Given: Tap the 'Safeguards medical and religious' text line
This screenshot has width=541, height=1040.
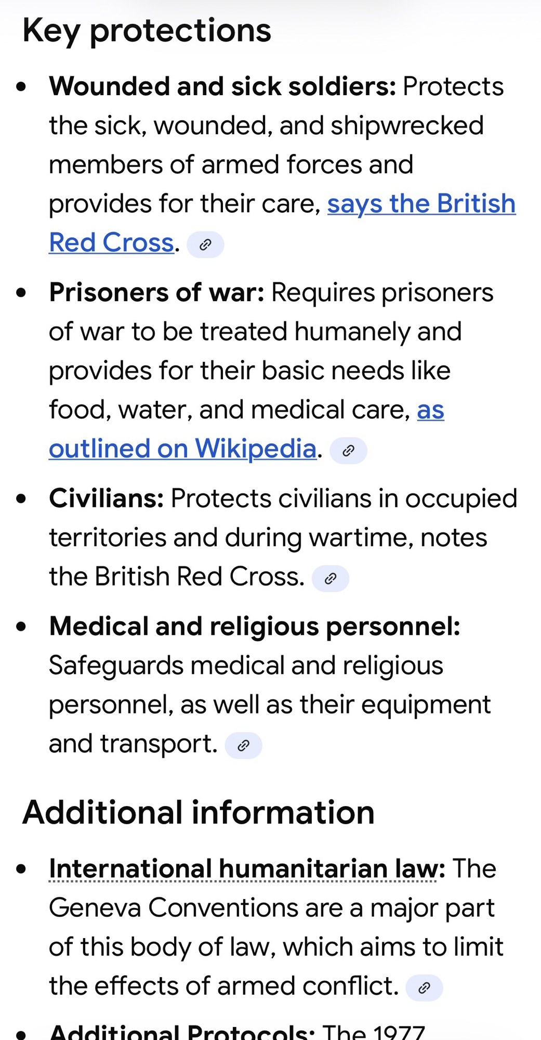Looking at the screenshot, I should [x=246, y=665].
